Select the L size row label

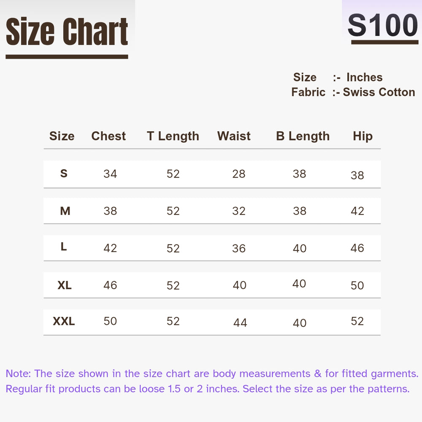64,247
